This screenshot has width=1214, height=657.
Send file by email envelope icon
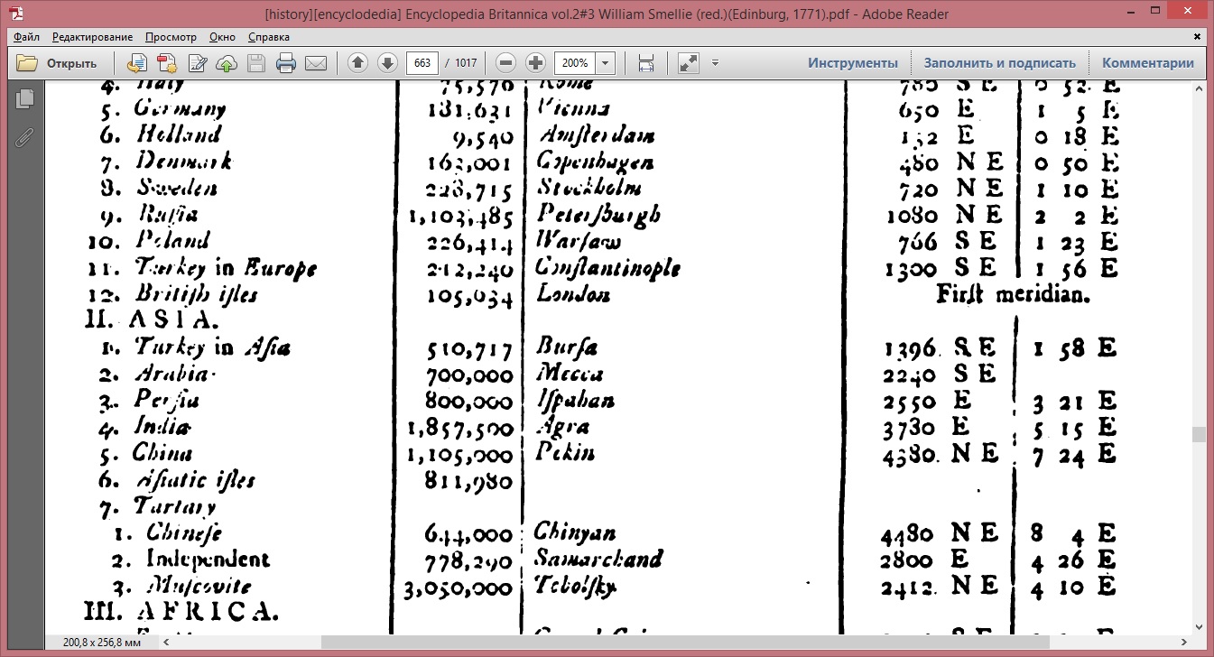[315, 63]
